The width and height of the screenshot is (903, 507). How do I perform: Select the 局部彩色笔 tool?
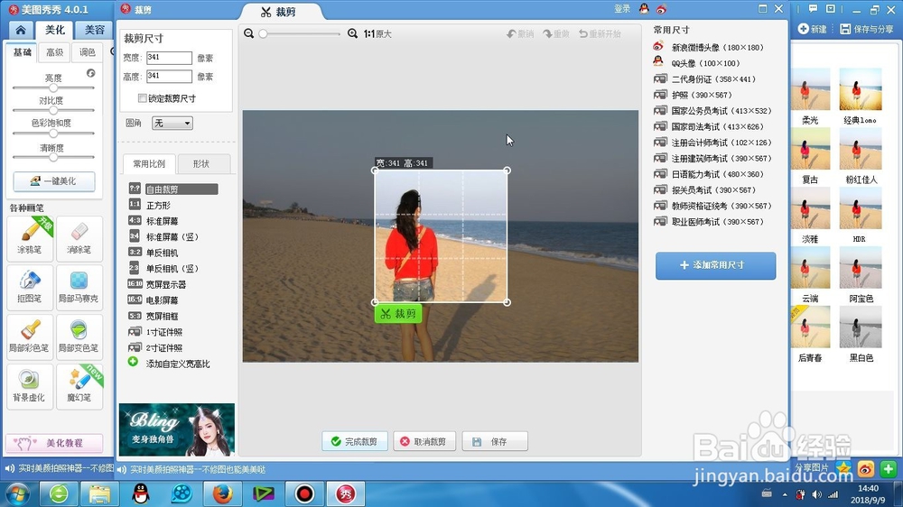pos(30,336)
